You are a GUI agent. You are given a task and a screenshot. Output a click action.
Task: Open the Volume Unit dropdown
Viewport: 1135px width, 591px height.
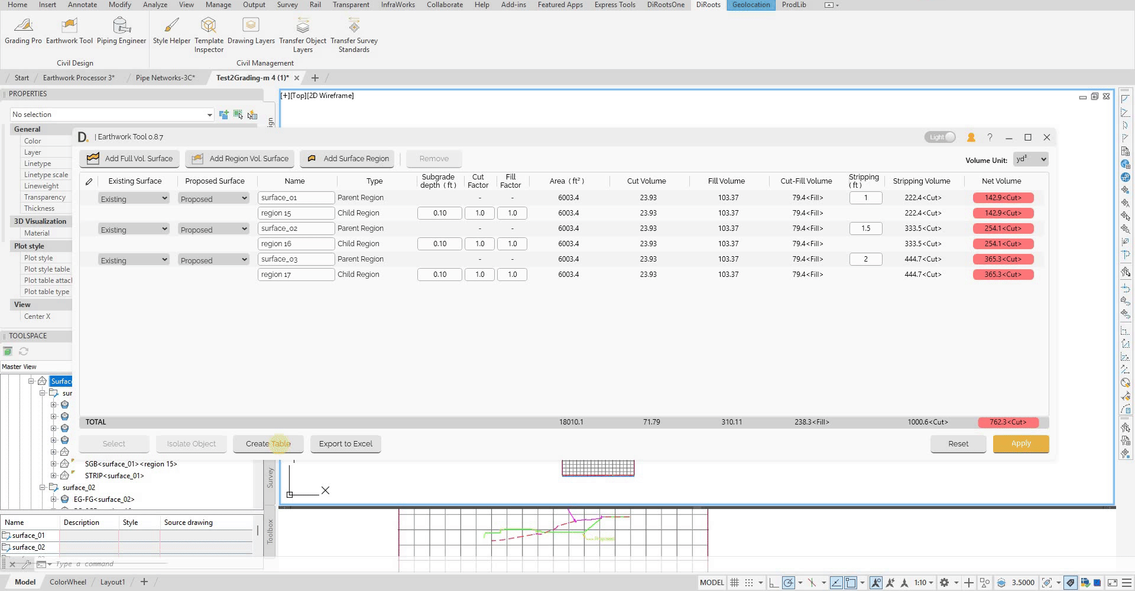point(1030,159)
